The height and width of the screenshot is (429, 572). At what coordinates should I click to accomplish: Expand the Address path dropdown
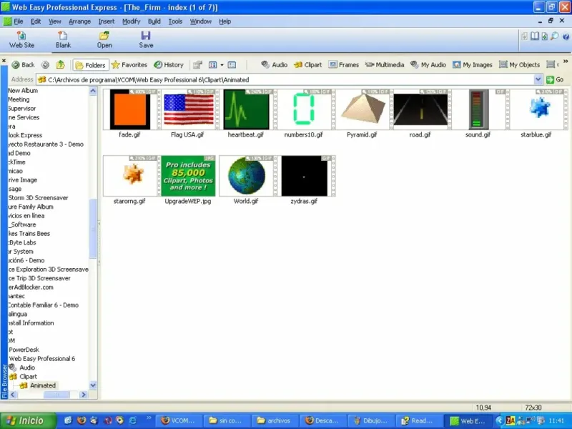point(538,79)
